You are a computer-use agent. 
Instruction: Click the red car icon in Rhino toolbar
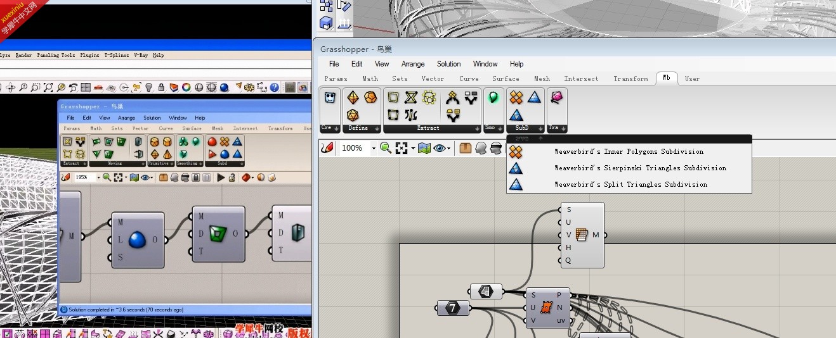[x=99, y=87]
